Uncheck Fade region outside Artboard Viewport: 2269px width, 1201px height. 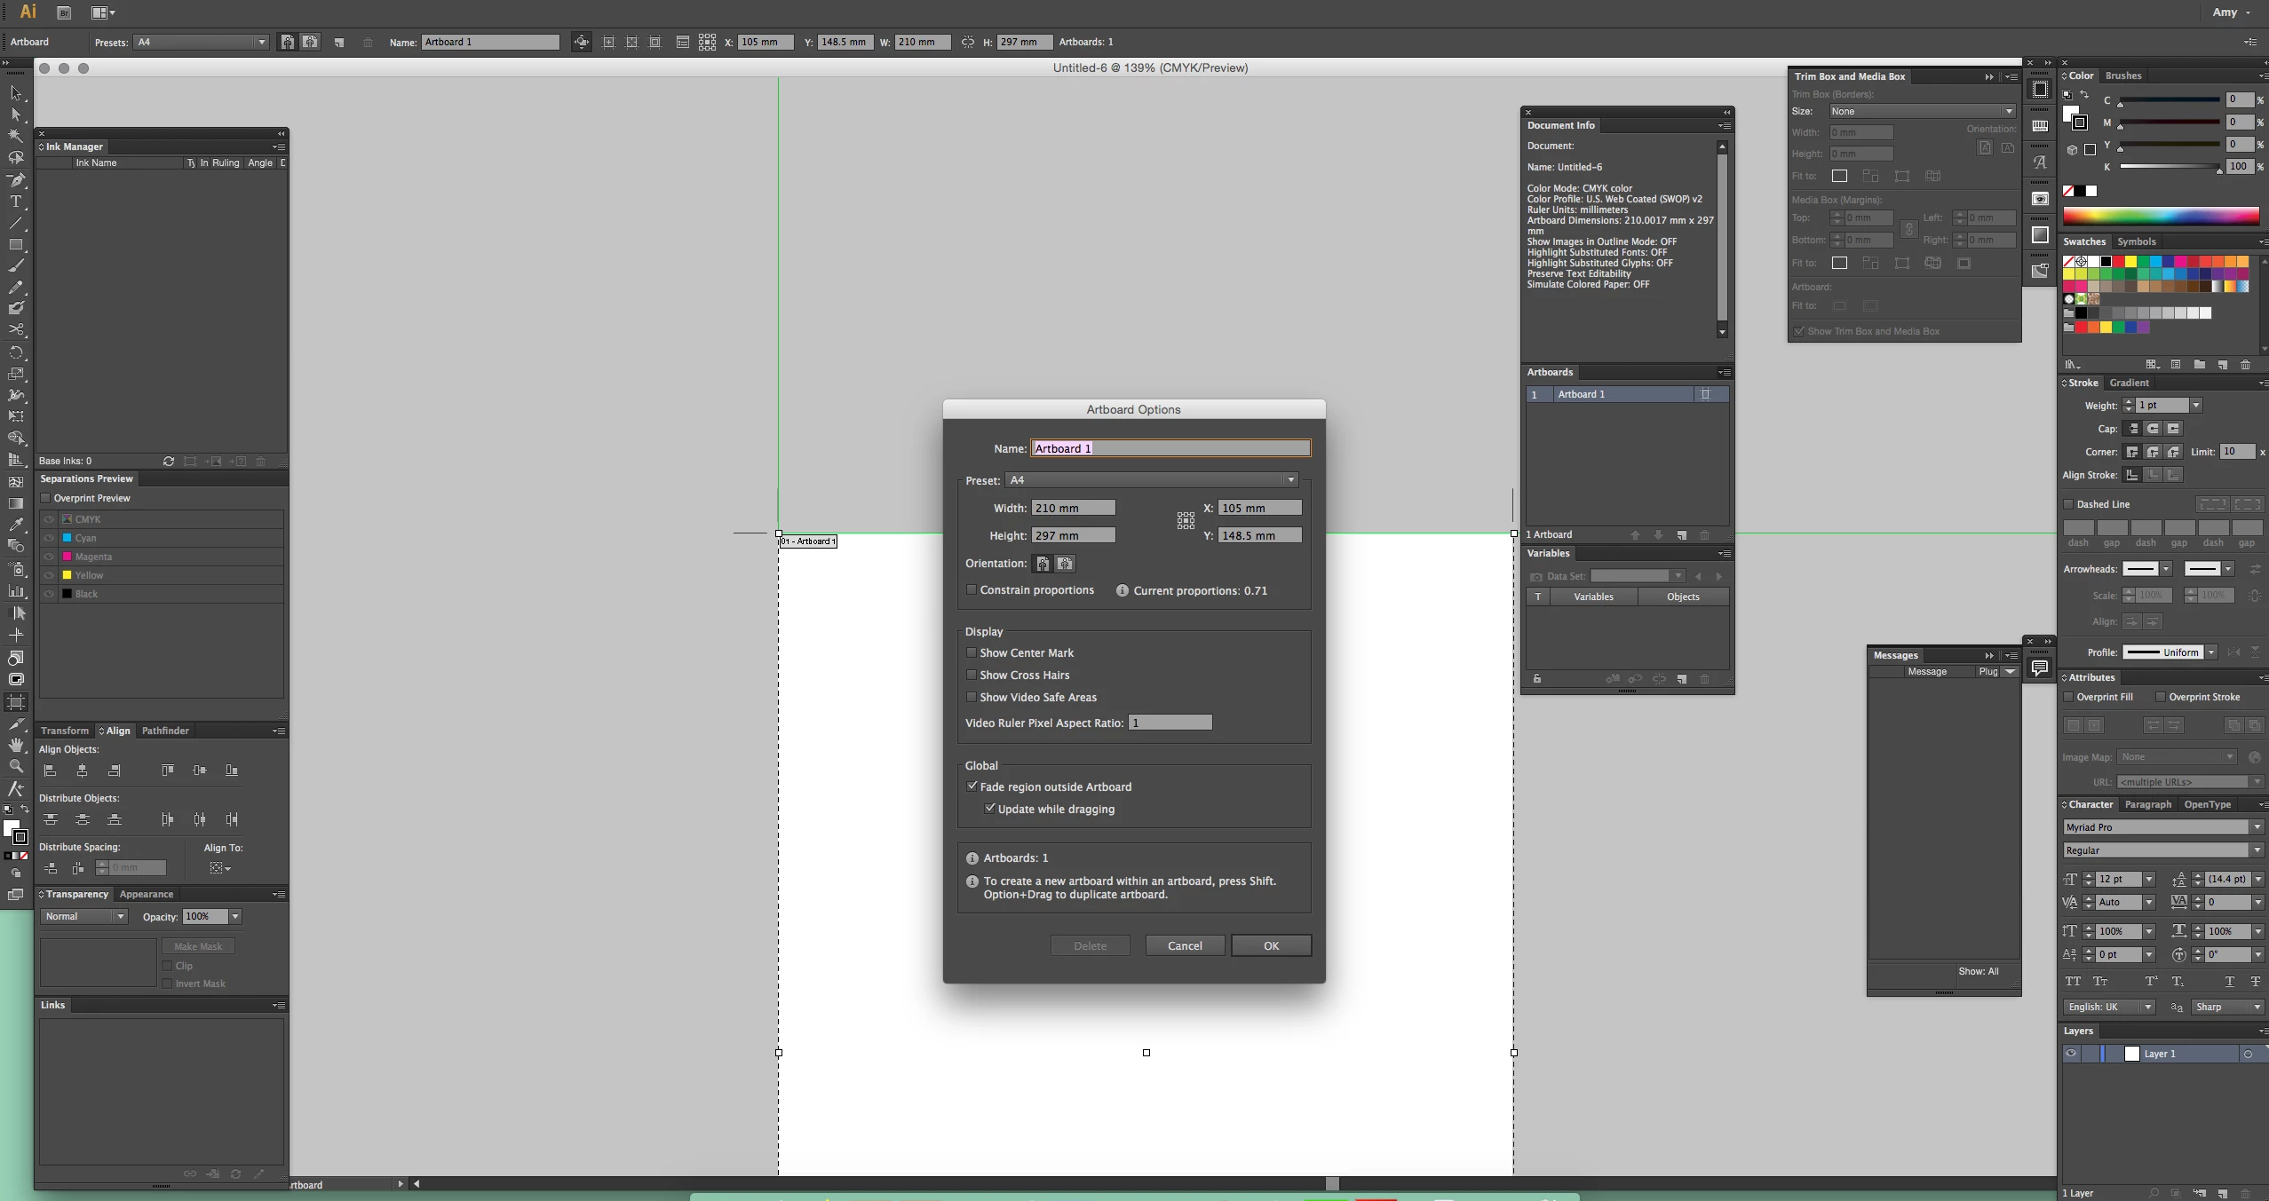pos(972,786)
